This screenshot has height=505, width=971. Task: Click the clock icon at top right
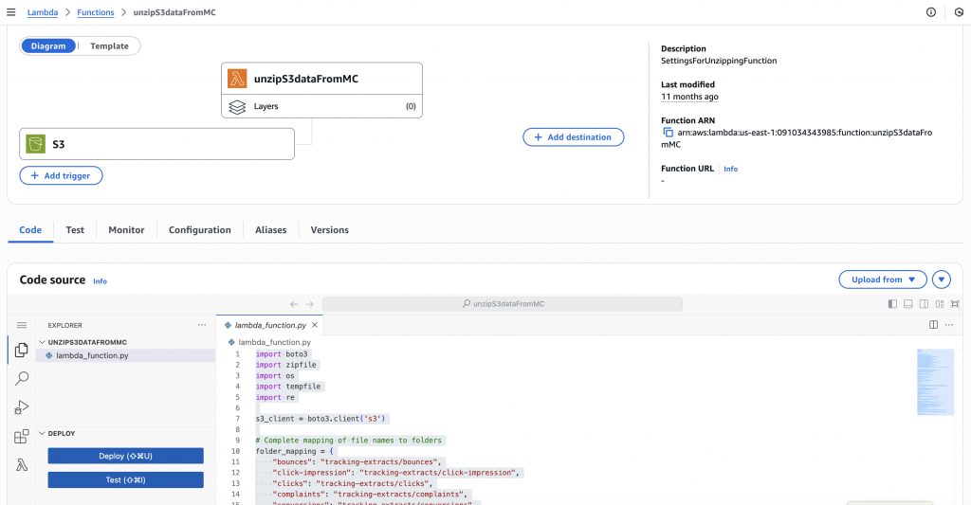[960, 12]
